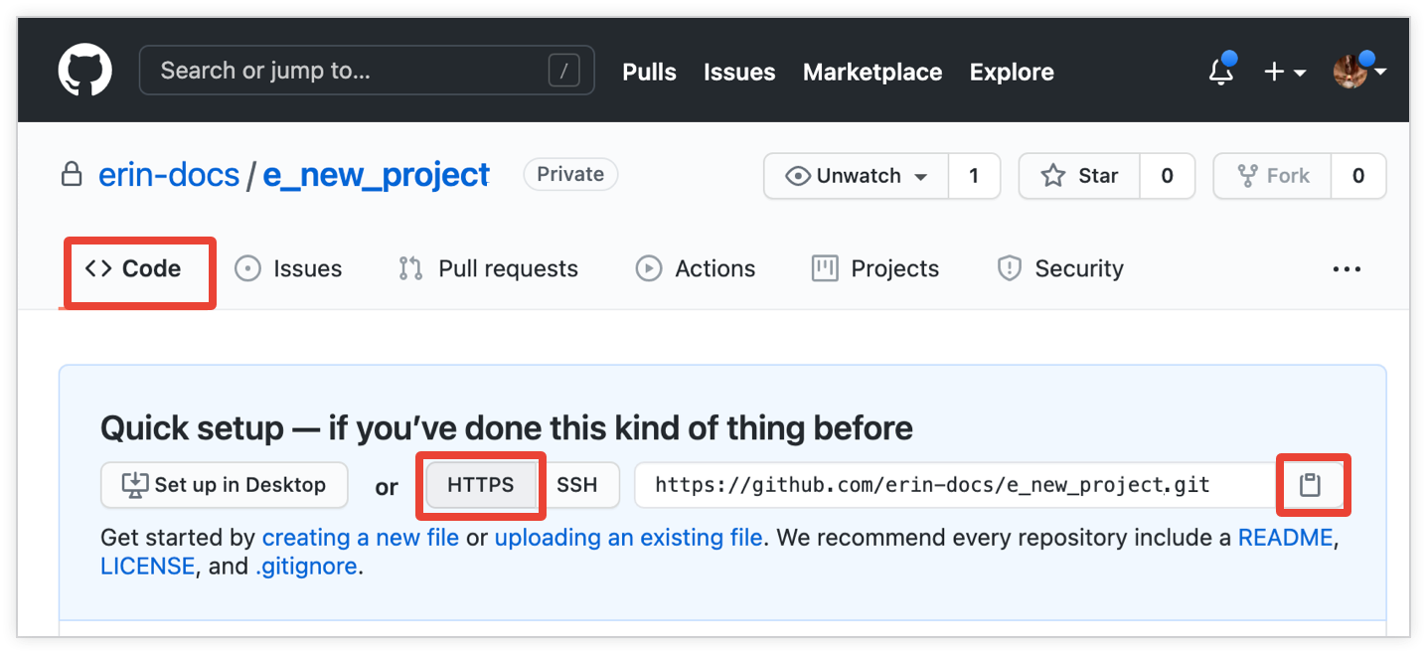Open the plus create-new dropdown
The image size is (1427, 654).
point(1284,72)
